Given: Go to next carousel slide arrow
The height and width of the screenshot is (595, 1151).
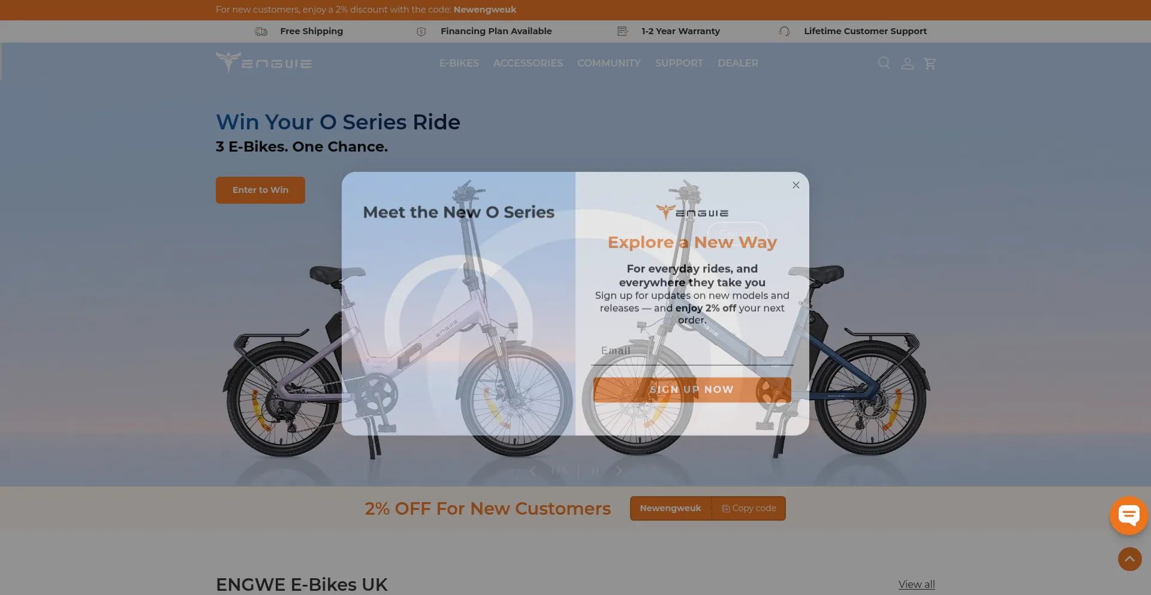Looking at the screenshot, I should (x=619, y=471).
